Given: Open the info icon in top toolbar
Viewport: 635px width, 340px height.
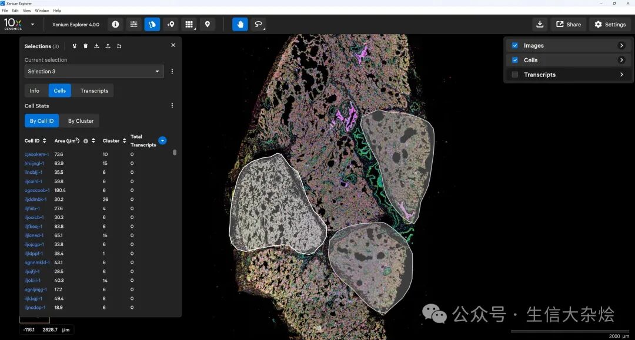Looking at the screenshot, I should [115, 24].
